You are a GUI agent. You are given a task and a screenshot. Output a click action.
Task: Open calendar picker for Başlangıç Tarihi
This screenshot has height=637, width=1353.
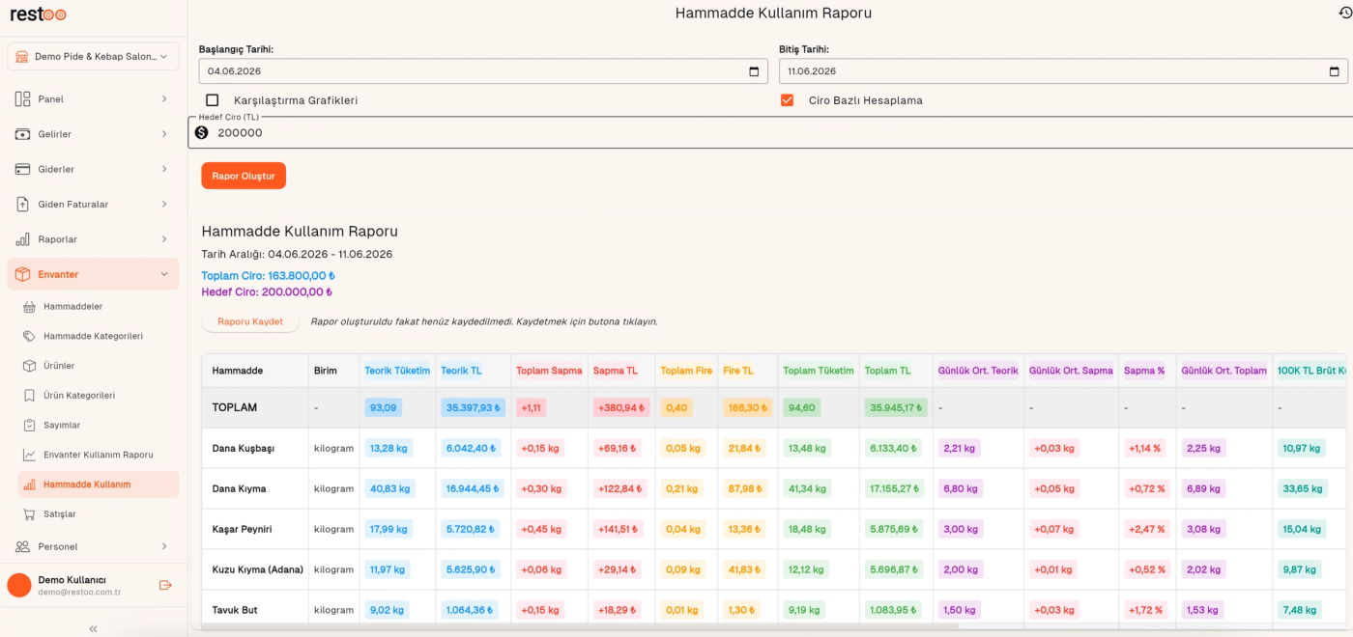click(x=754, y=71)
